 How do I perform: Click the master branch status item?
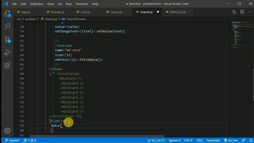[12, 140]
